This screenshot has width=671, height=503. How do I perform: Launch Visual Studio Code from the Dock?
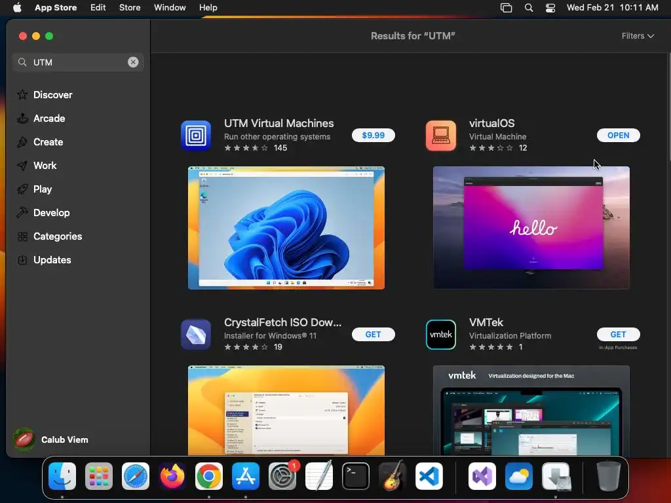coord(429,476)
